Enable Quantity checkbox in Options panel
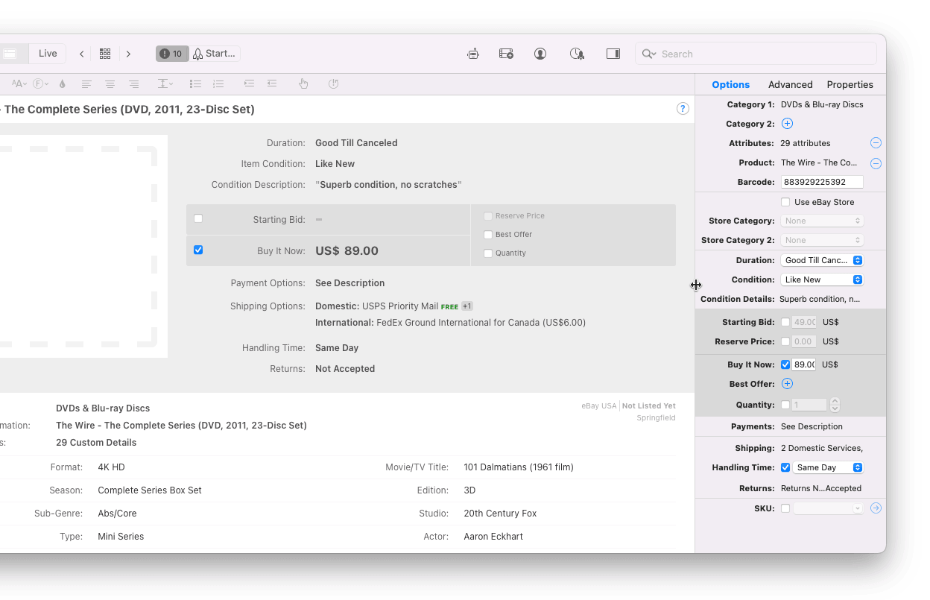This screenshot has width=930, height=600. click(x=785, y=405)
